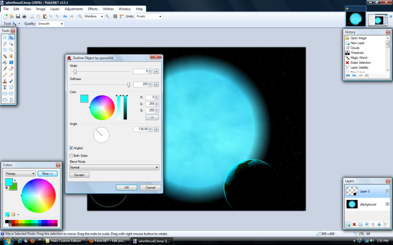Open the Layers menu
This screenshot has height=245, width=393.
55,9
